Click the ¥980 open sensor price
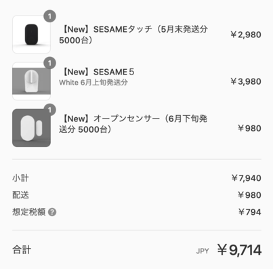The height and width of the screenshot is (269, 273). [249, 128]
